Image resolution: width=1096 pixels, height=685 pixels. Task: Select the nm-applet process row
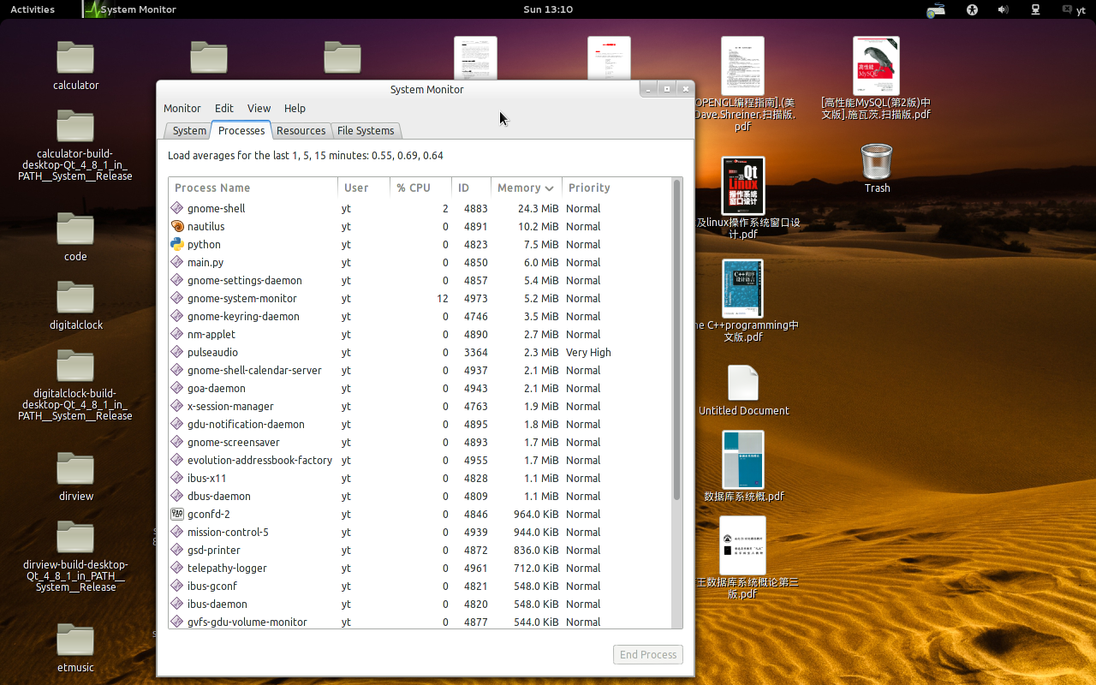point(420,334)
